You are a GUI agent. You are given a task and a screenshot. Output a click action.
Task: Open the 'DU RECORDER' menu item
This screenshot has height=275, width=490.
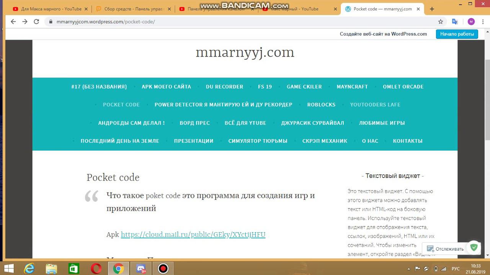(224, 87)
